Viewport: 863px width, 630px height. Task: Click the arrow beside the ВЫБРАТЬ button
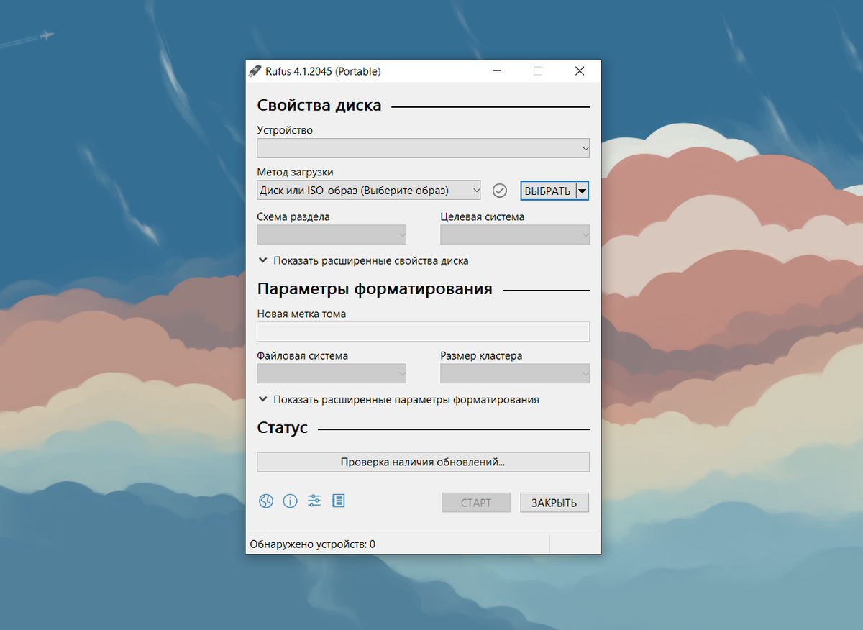click(x=583, y=191)
